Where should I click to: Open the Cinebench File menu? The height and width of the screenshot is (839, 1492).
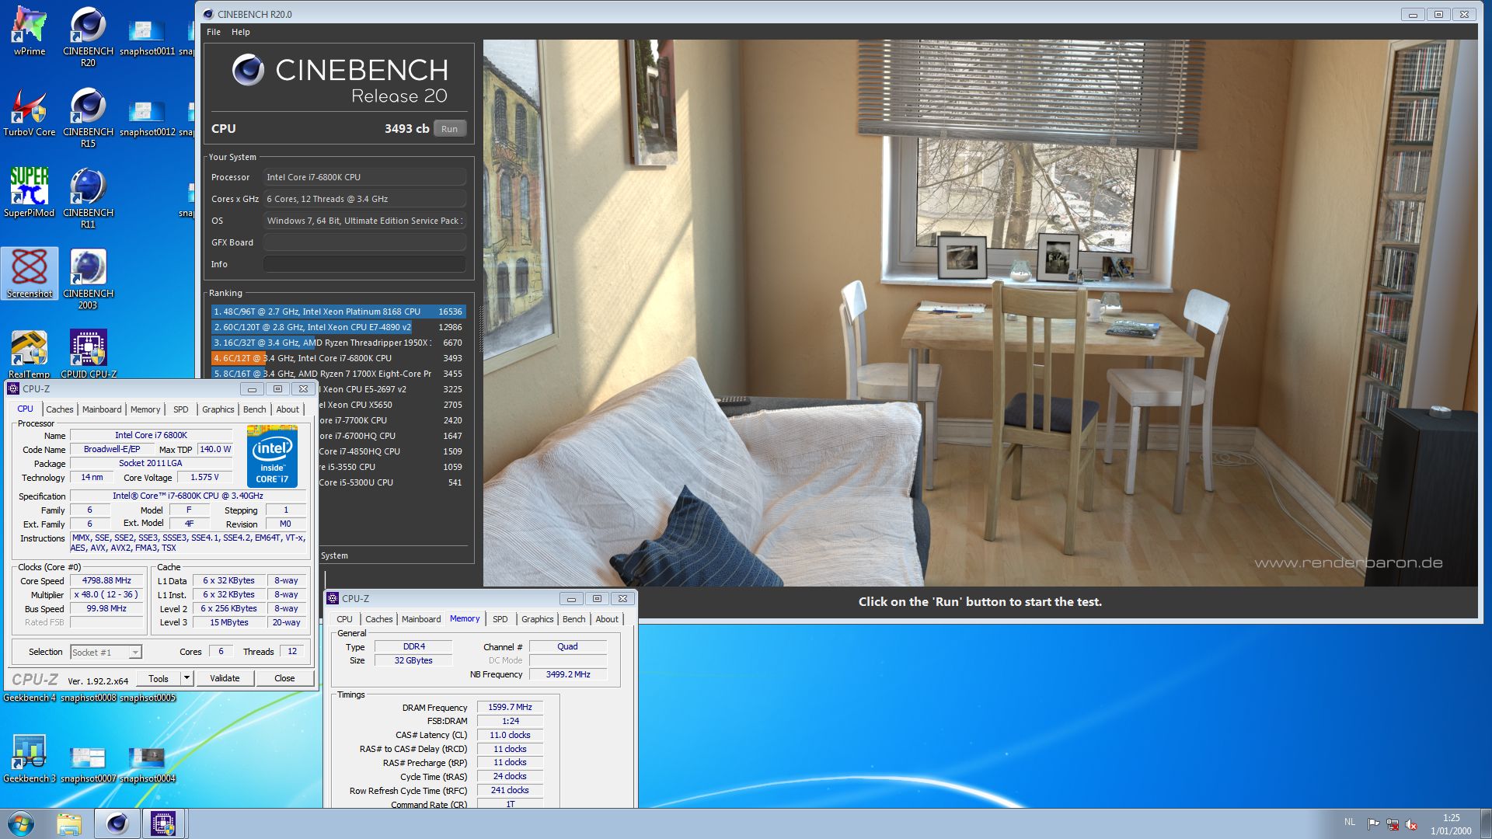[x=214, y=32]
